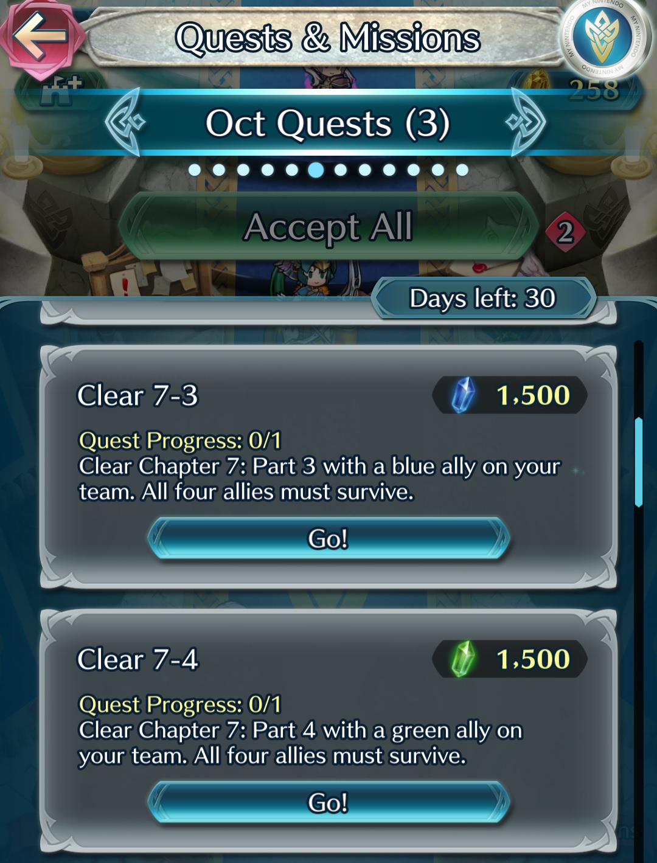Viewport: 657px width, 863px height.
Task: Select the Clear 7-4 quest title
Action: pos(138,659)
